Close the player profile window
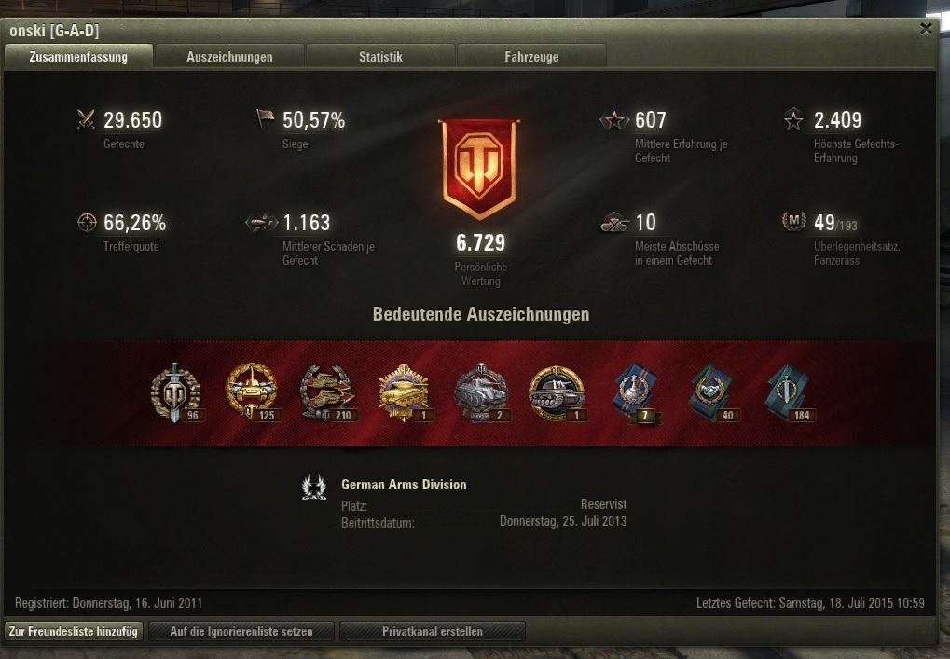Screen dimensions: 950x659 (x=925, y=29)
